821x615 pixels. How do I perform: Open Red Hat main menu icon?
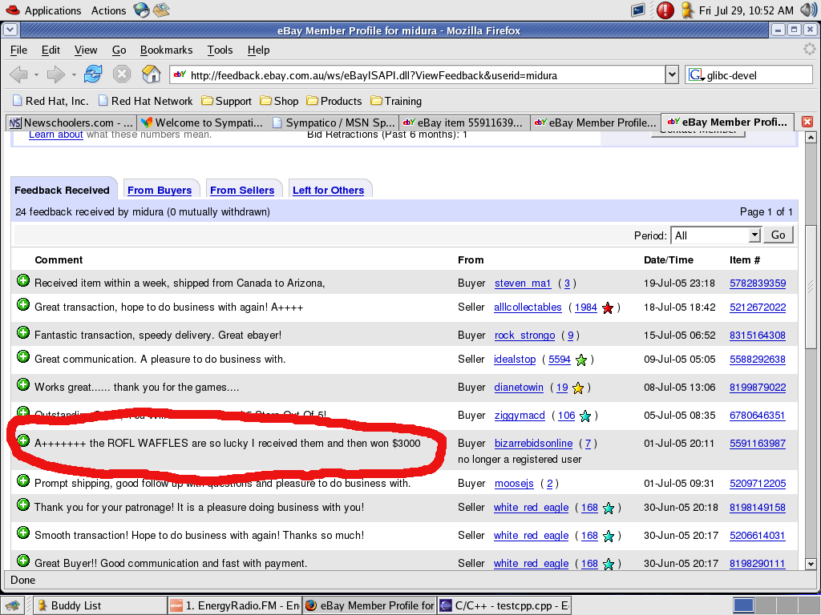pyautogui.click(x=10, y=10)
